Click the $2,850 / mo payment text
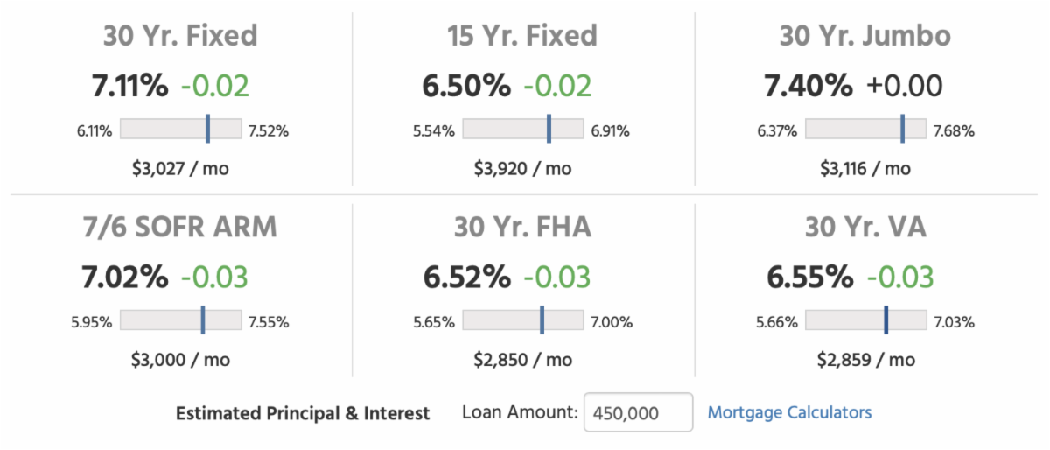The image size is (1050, 450). [522, 360]
